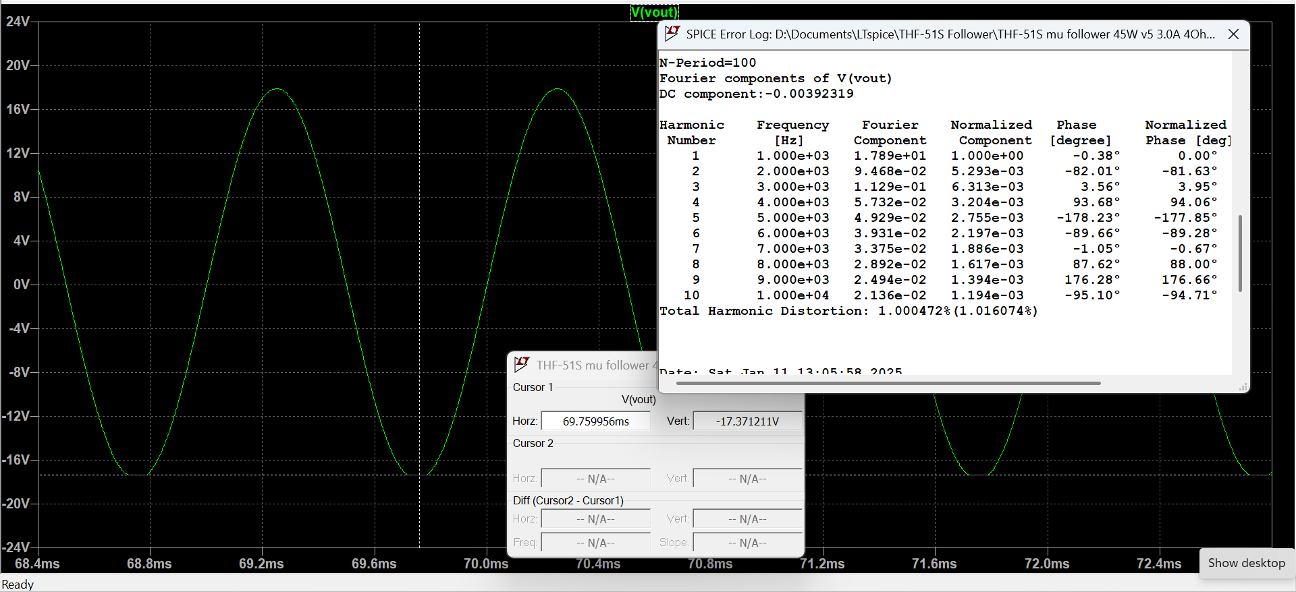
Task: Click the 1.789e+01 Fourier component value
Action: pyautogui.click(x=890, y=156)
